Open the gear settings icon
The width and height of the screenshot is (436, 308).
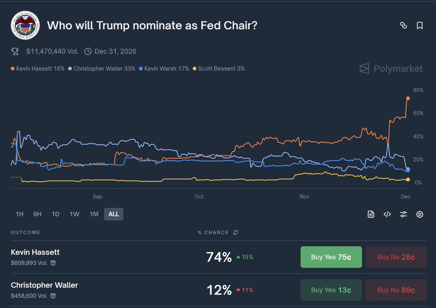pyautogui.click(x=419, y=214)
